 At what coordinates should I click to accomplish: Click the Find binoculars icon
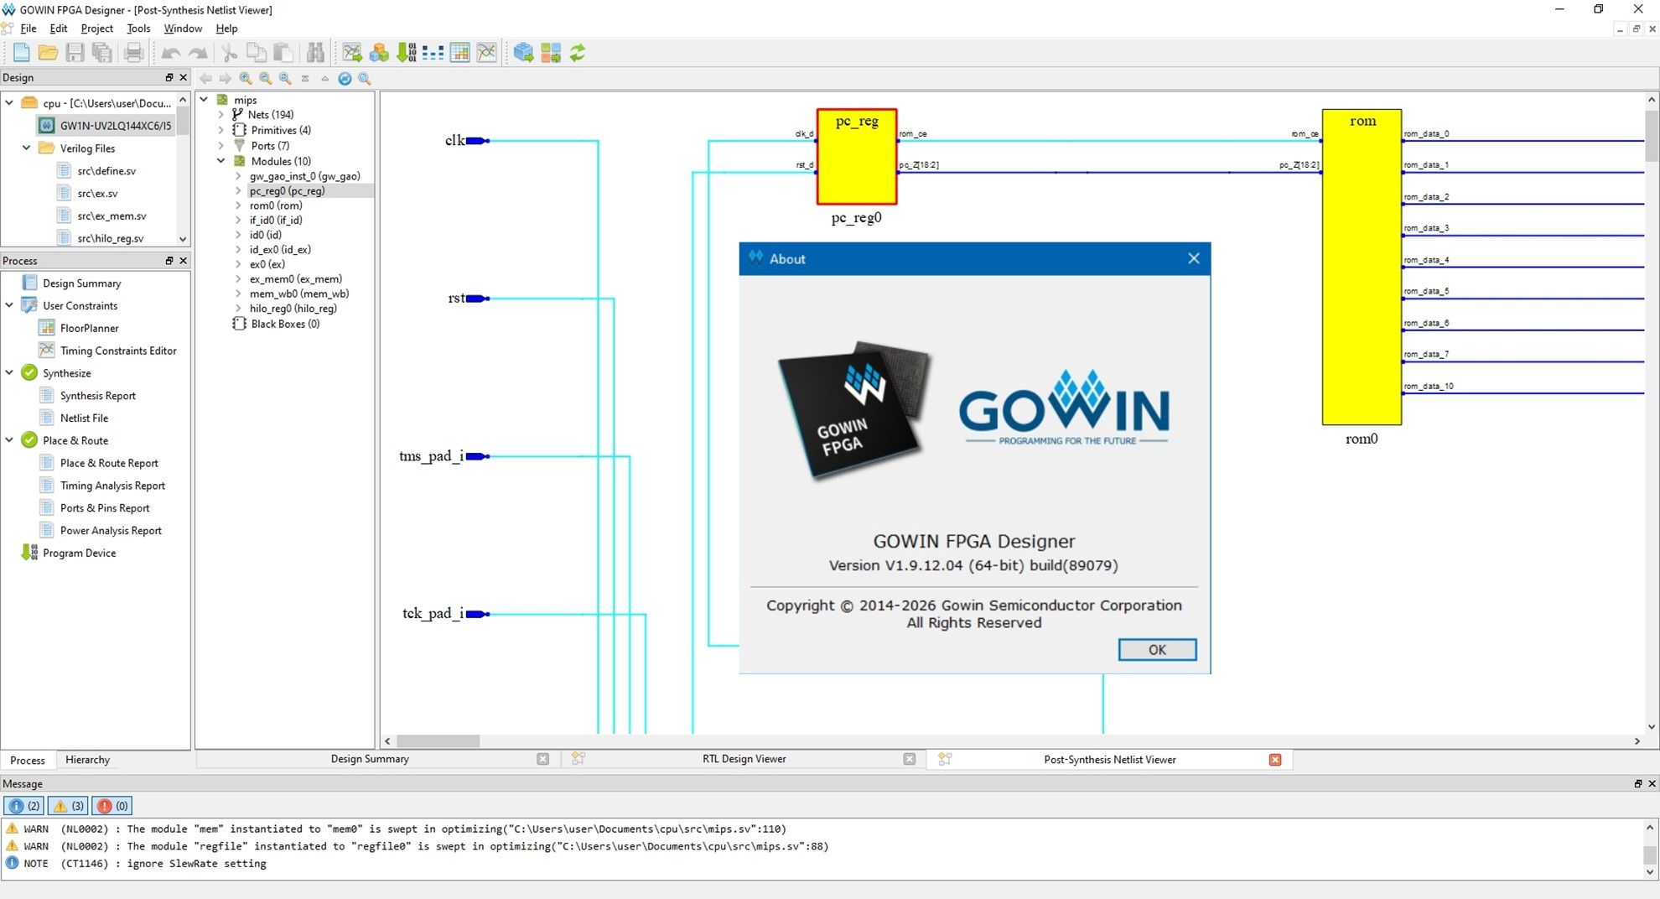[x=315, y=53]
